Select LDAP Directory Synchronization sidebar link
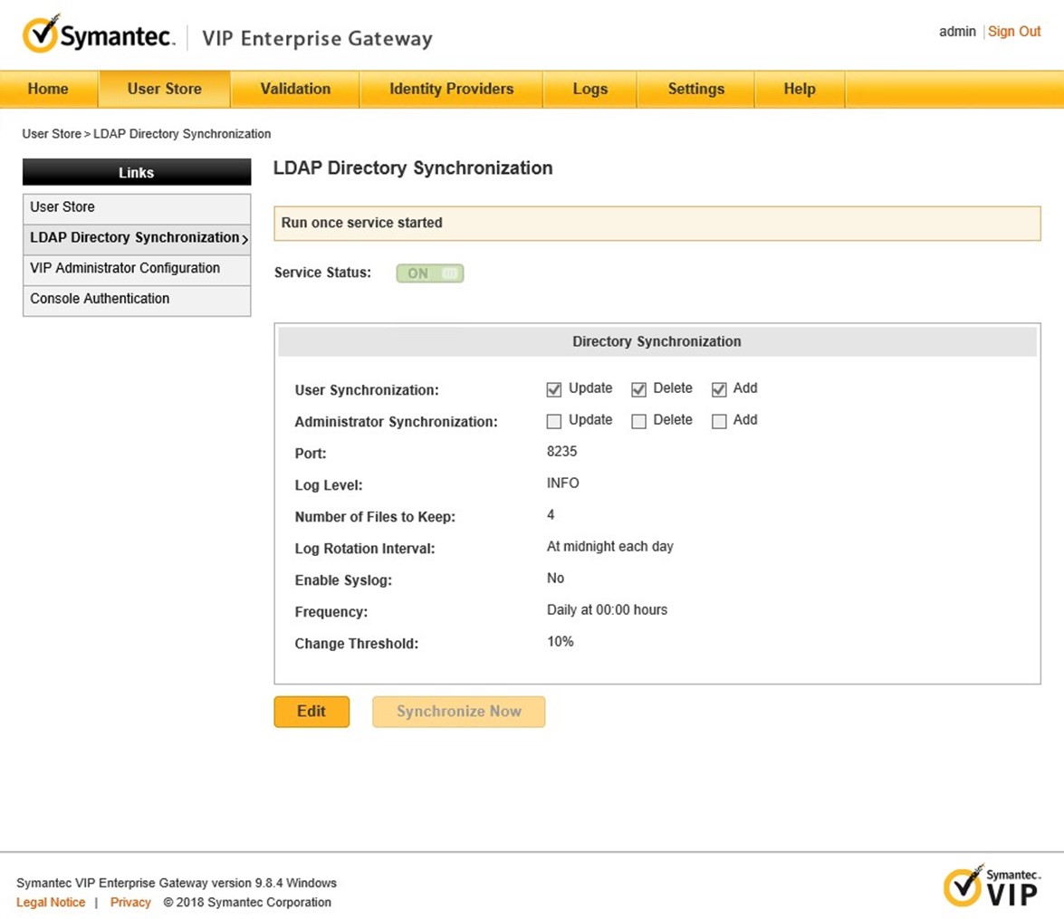Screen dimensions: 1064x919 click(137, 238)
